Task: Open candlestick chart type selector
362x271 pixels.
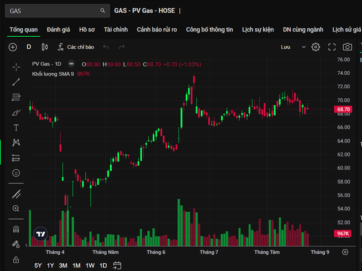Action: pyautogui.click(x=45, y=47)
